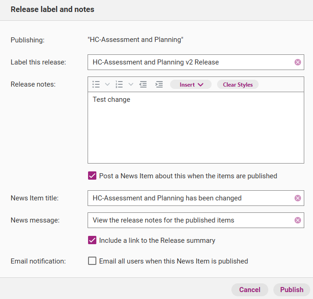313x299 pixels.
Task: Clear the Label this release field
Action: tap(298, 62)
